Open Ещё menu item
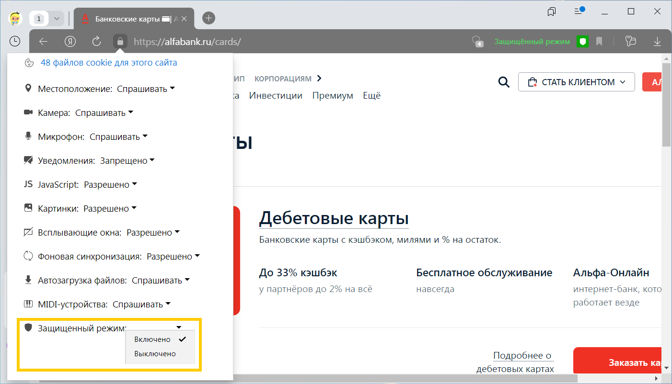Screen dimensions: 672x384 pos(371,95)
